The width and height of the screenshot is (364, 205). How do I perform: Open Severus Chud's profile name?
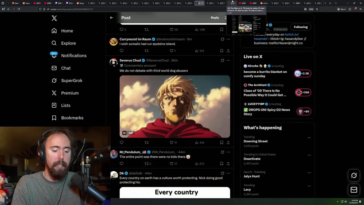tap(130, 60)
